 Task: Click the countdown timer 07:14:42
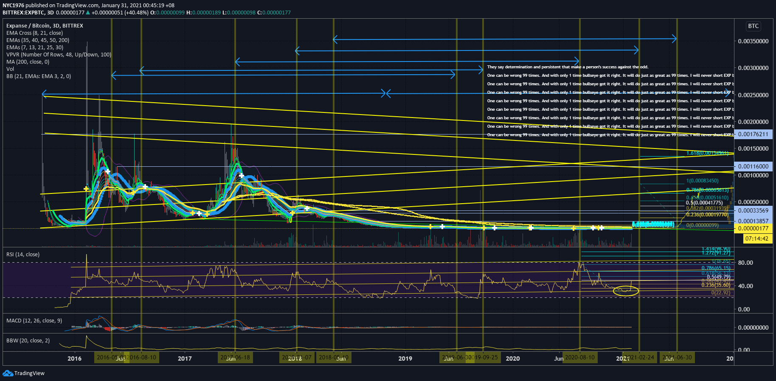pos(757,239)
